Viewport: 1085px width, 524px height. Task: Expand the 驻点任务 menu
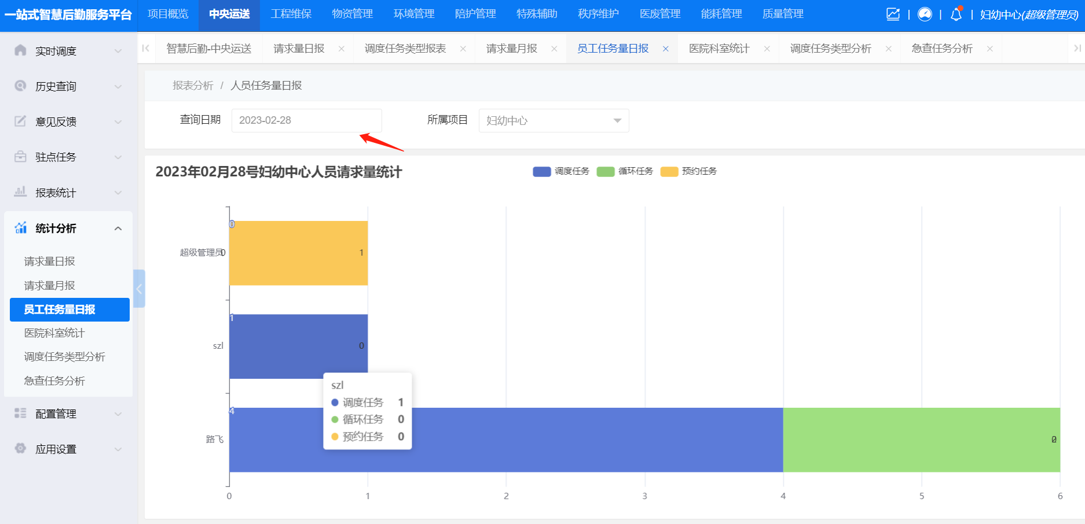118,157
